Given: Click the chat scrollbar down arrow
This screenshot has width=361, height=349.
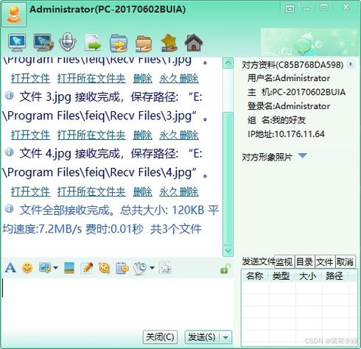Looking at the screenshot, I should [228, 251].
